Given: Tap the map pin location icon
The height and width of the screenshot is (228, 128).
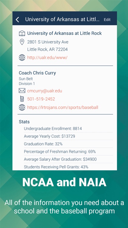Looking at the screenshot, I should click(22, 42).
